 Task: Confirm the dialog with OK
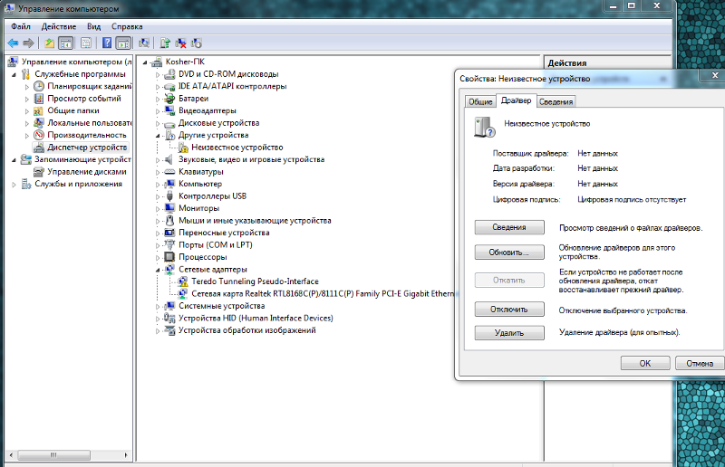click(x=645, y=363)
